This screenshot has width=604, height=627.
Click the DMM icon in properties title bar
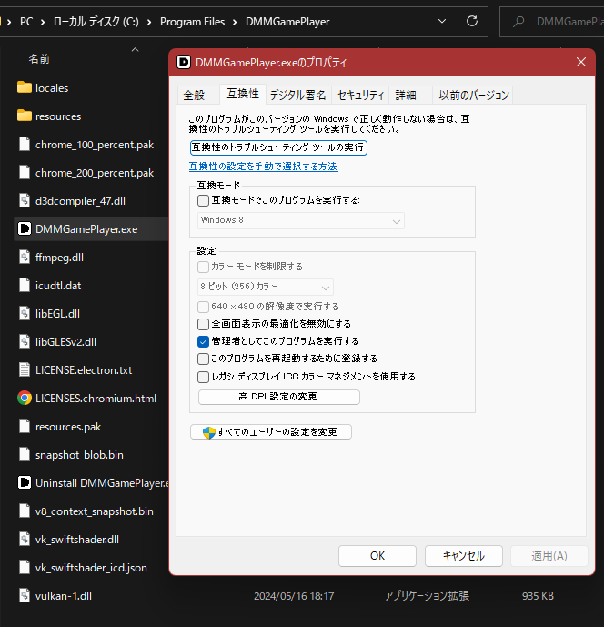point(184,63)
